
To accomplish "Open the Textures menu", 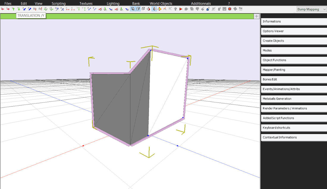I will click(x=86, y=3).
